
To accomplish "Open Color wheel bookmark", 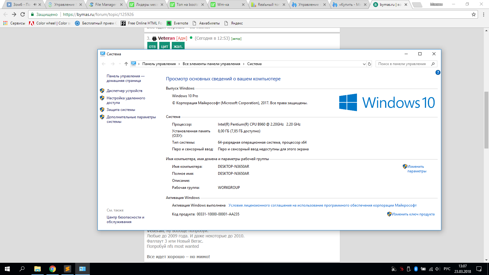I will click(x=50, y=23).
